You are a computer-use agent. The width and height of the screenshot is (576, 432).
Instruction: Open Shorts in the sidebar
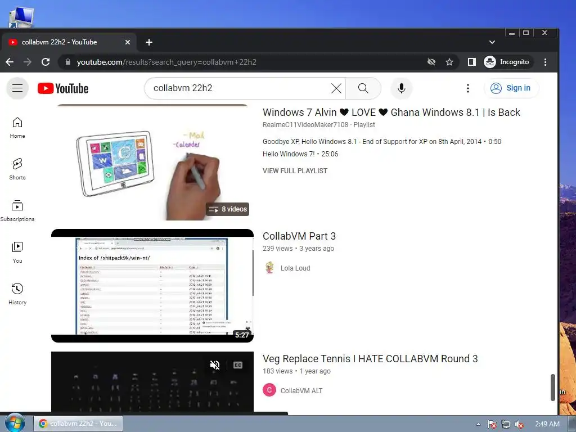[x=17, y=169]
